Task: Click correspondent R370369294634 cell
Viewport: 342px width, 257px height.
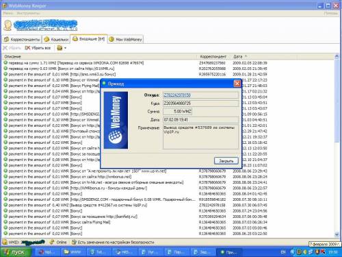Action: tap(212, 217)
